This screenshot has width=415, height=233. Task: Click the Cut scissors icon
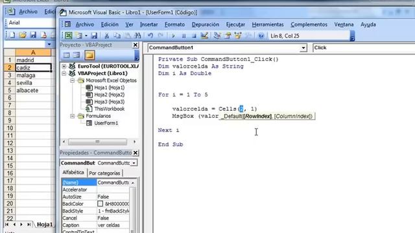point(106,36)
